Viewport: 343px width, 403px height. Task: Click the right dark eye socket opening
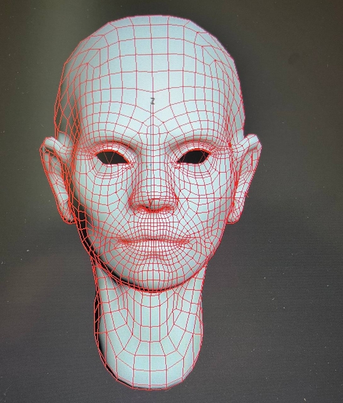(194, 156)
